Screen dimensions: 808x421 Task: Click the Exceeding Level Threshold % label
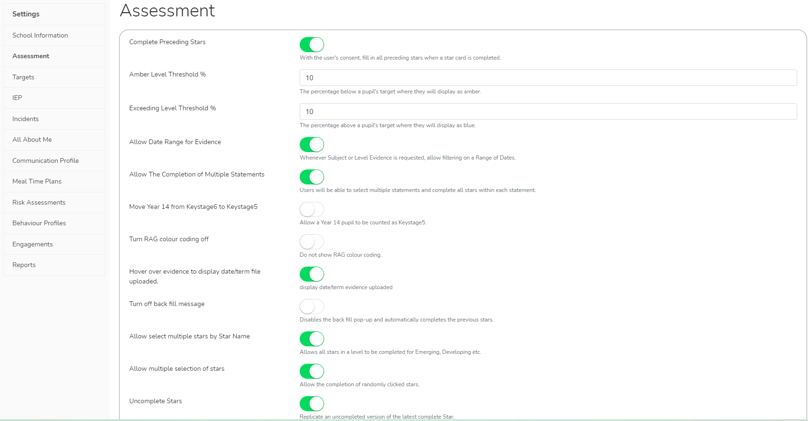[173, 108]
